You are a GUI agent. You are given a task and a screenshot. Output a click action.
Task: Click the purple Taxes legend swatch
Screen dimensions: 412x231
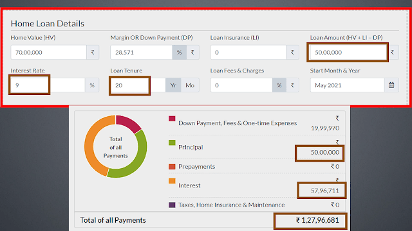pos(172,205)
